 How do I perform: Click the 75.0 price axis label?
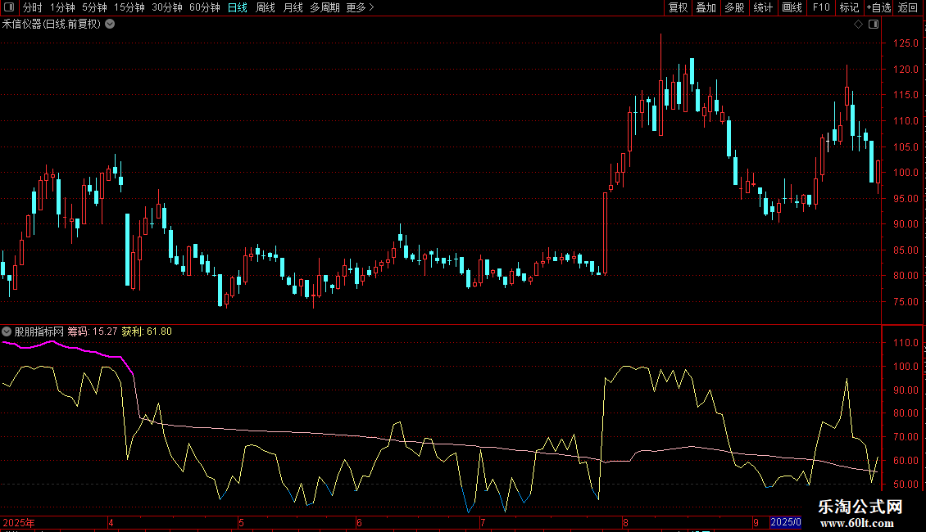pos(906,302)
